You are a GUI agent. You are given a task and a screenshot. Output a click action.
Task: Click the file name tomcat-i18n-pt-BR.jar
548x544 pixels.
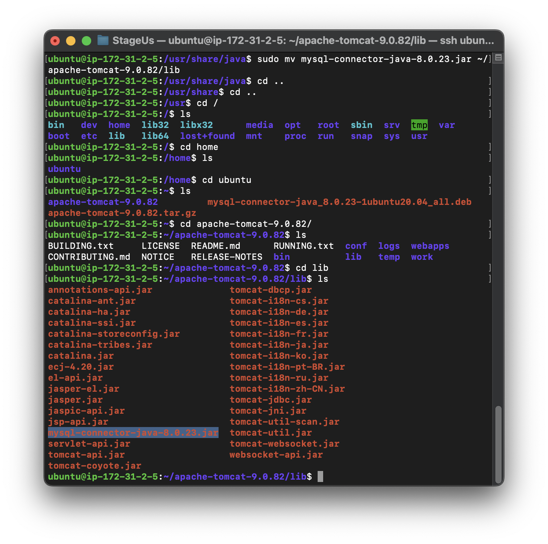pos(287,367)
